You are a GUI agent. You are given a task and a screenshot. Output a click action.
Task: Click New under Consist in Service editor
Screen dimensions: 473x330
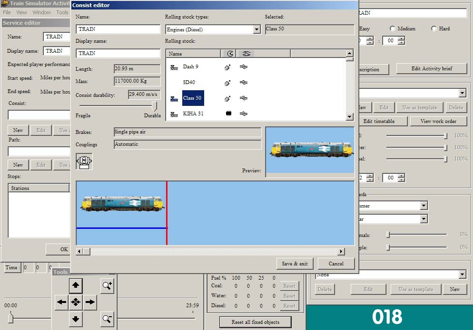tap(18, 130)
